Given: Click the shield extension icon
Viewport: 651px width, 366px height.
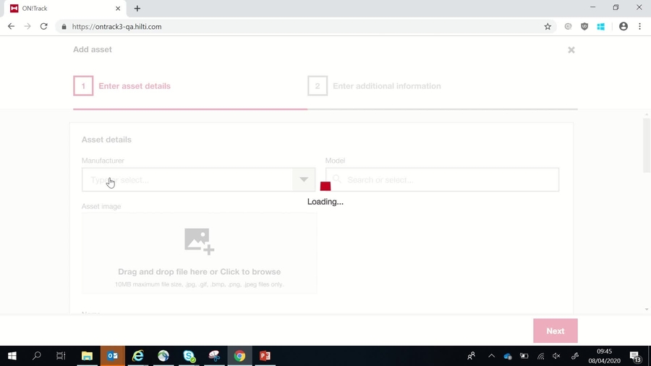Looking at the screenshot, I should click(x=584, y=27).
